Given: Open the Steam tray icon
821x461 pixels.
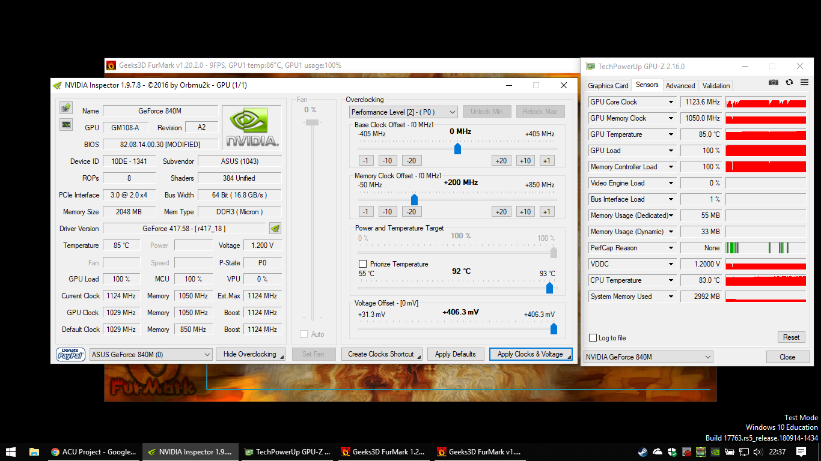Looking at the screenshot, I should 643,452.
